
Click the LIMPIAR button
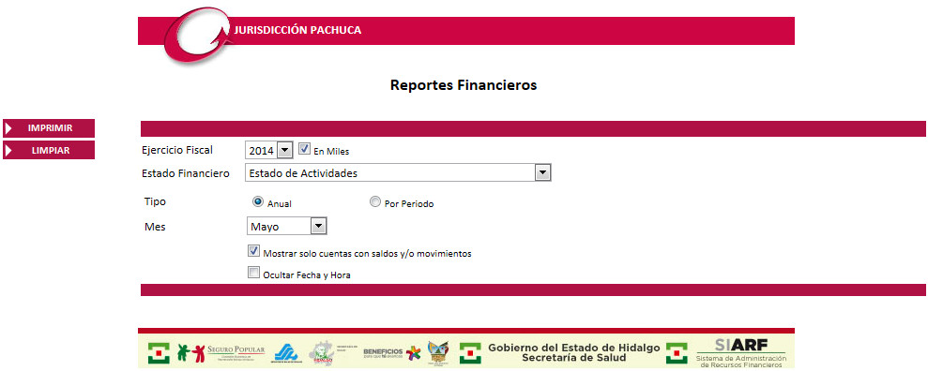49,150
